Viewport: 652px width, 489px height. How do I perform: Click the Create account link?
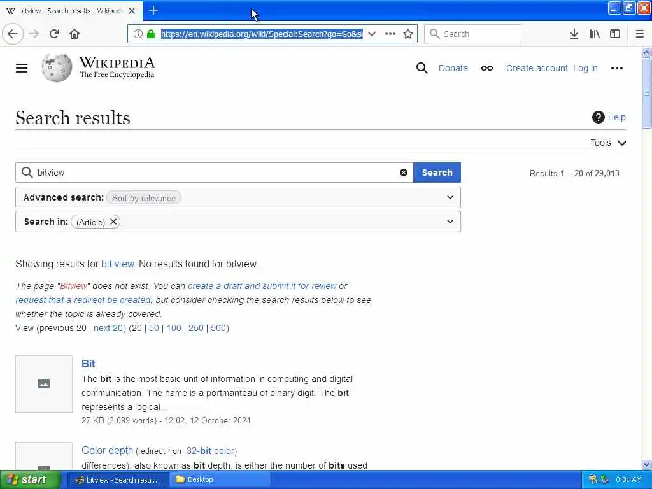tap(536, 68)
